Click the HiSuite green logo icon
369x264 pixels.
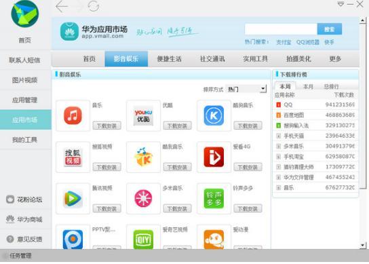[x=24, y=14]
